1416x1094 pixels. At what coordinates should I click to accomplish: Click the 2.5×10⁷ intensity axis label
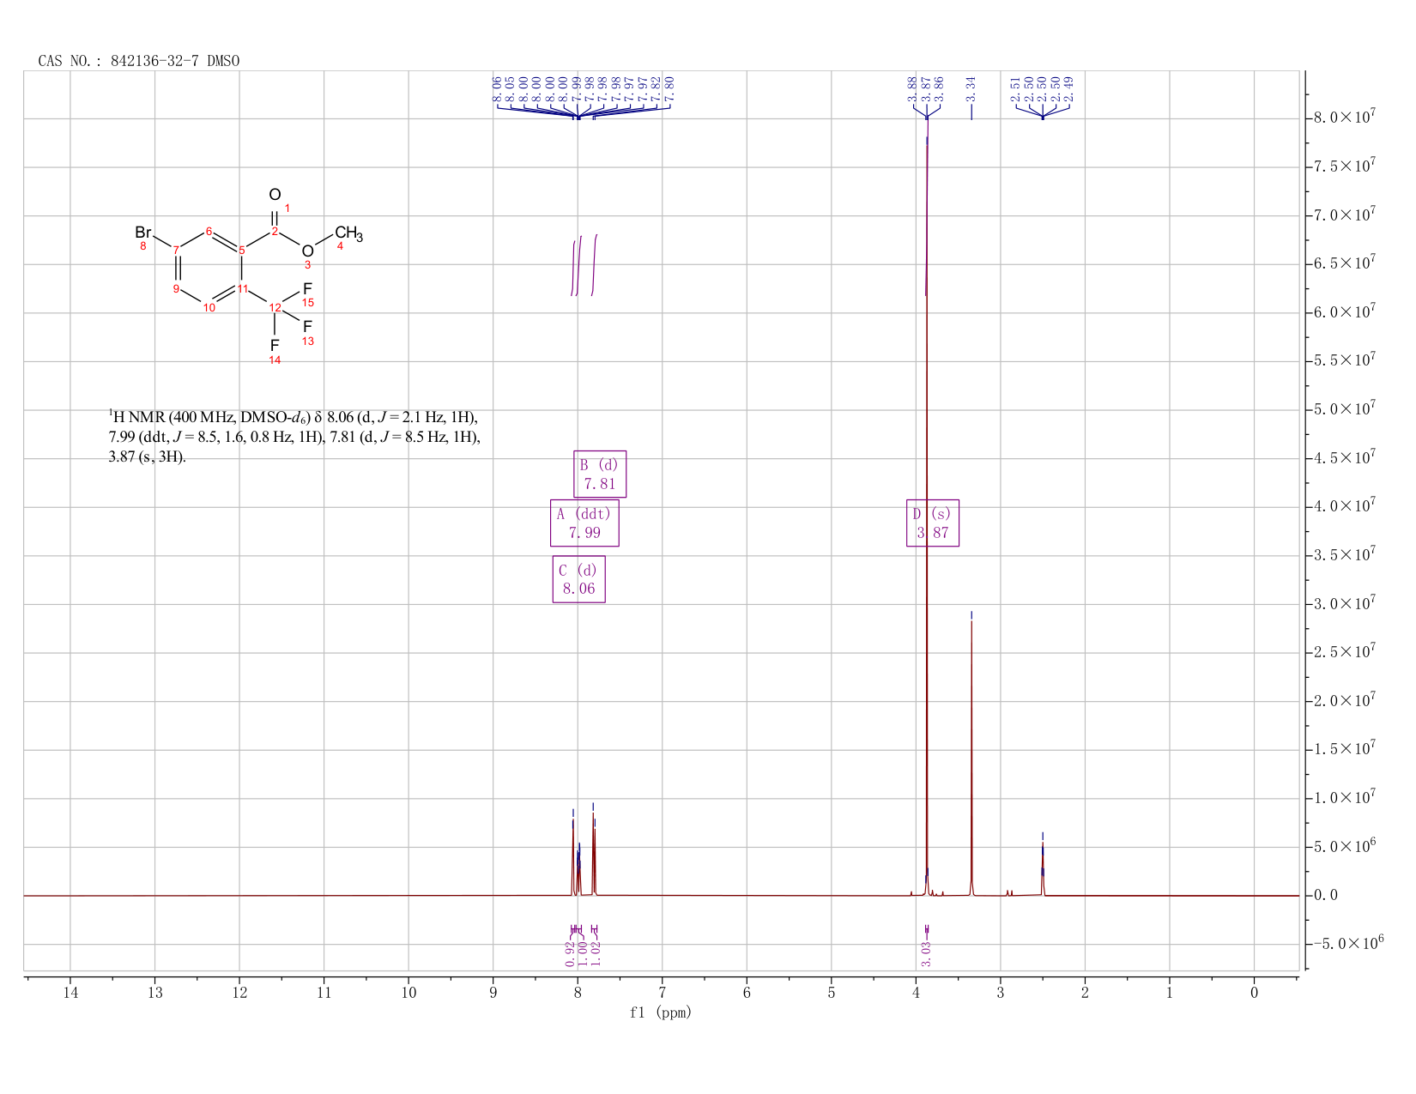coord(1344,652)
